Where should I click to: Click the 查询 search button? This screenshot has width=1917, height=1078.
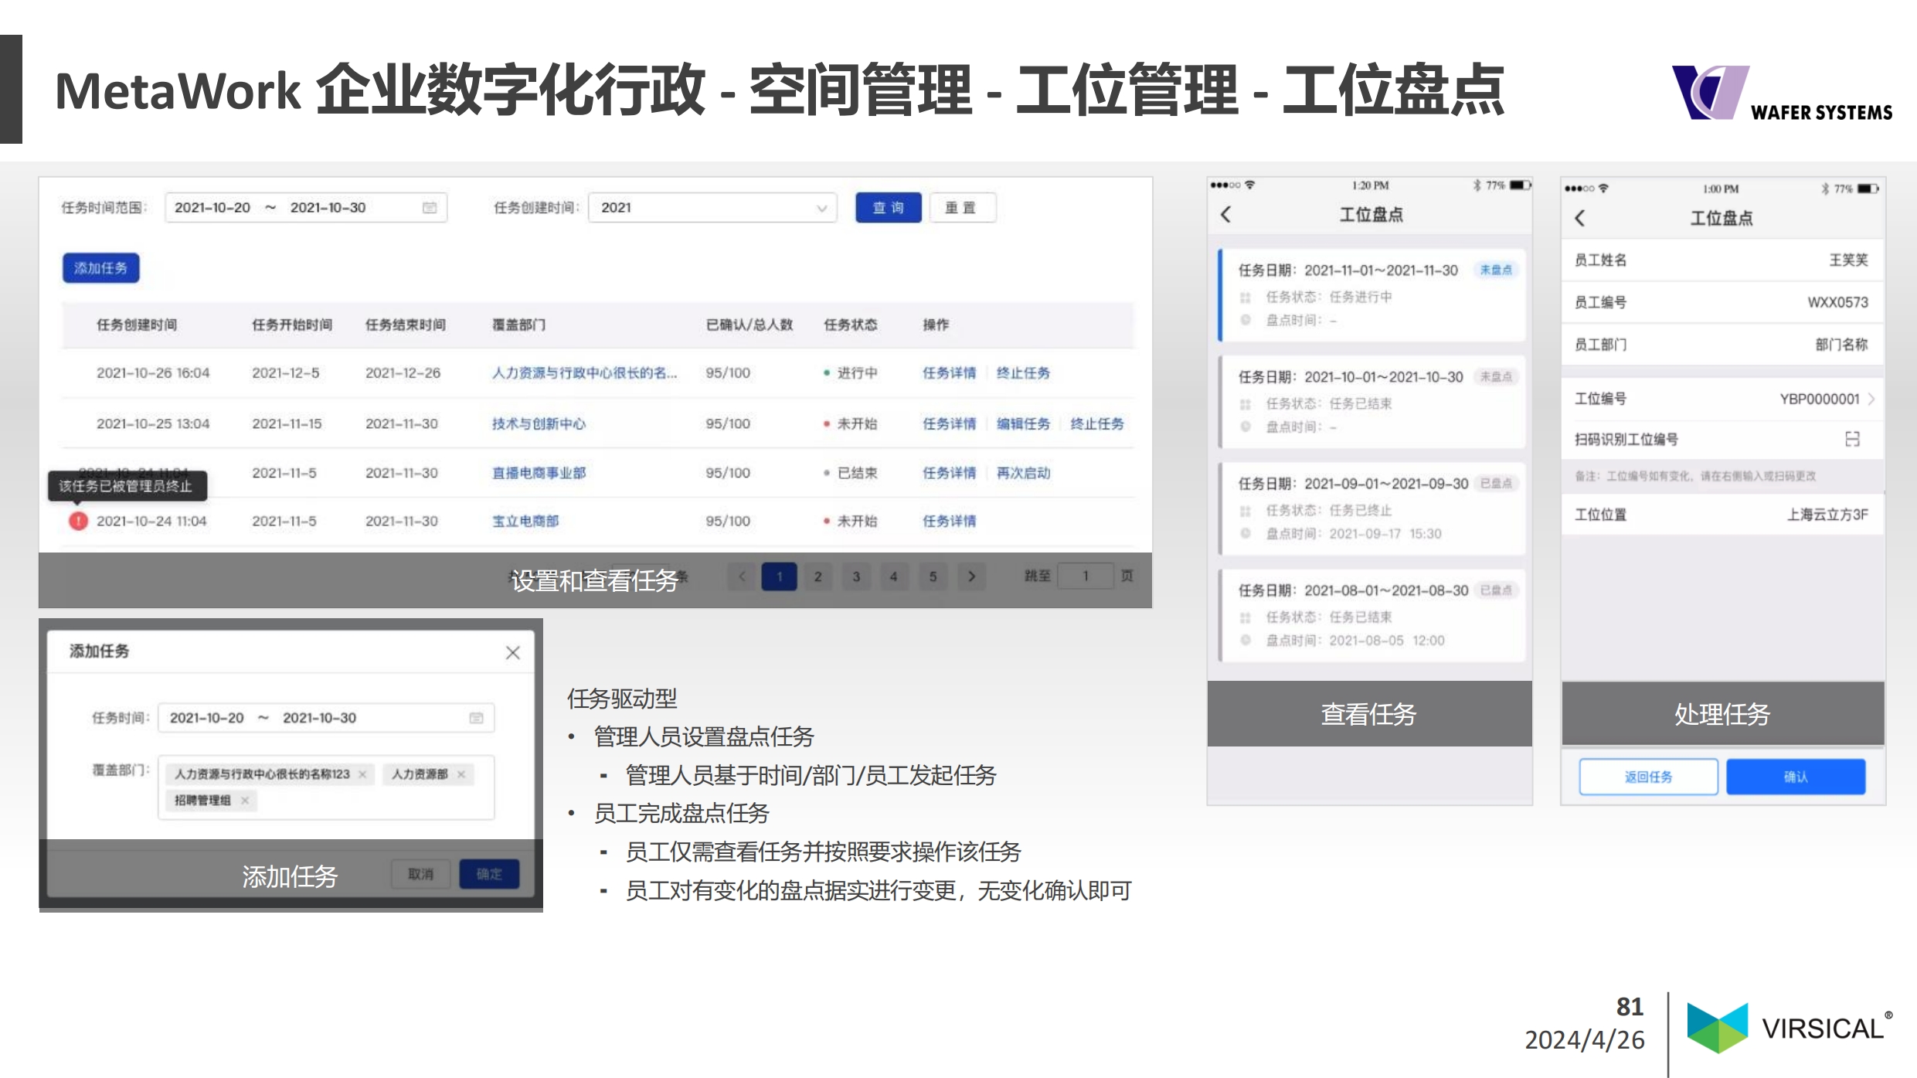pos(888,208)
